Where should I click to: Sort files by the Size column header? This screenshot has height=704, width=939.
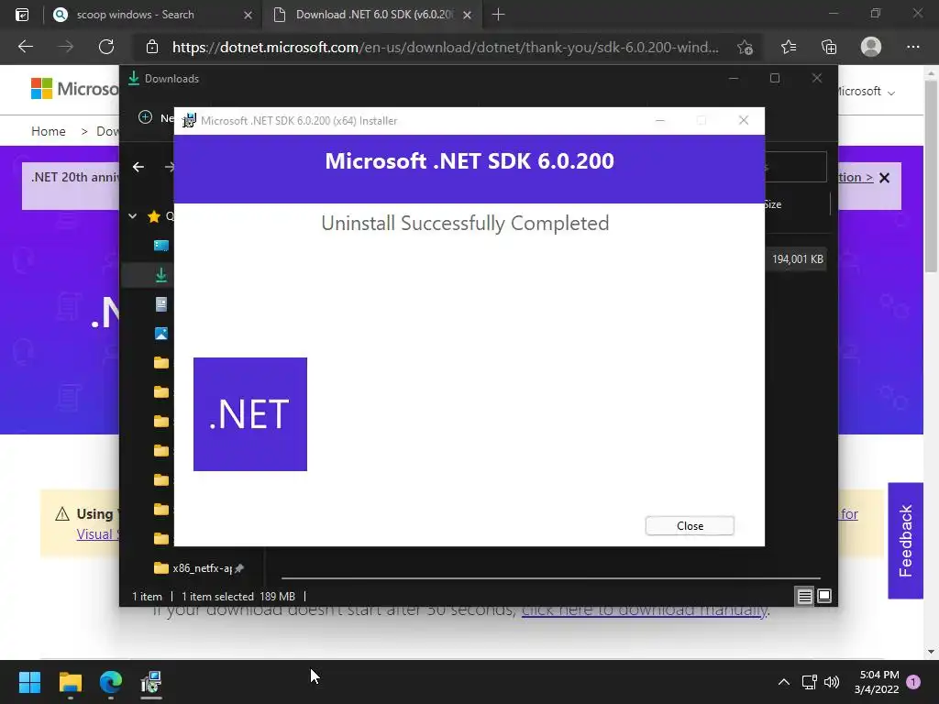[773, 204]
